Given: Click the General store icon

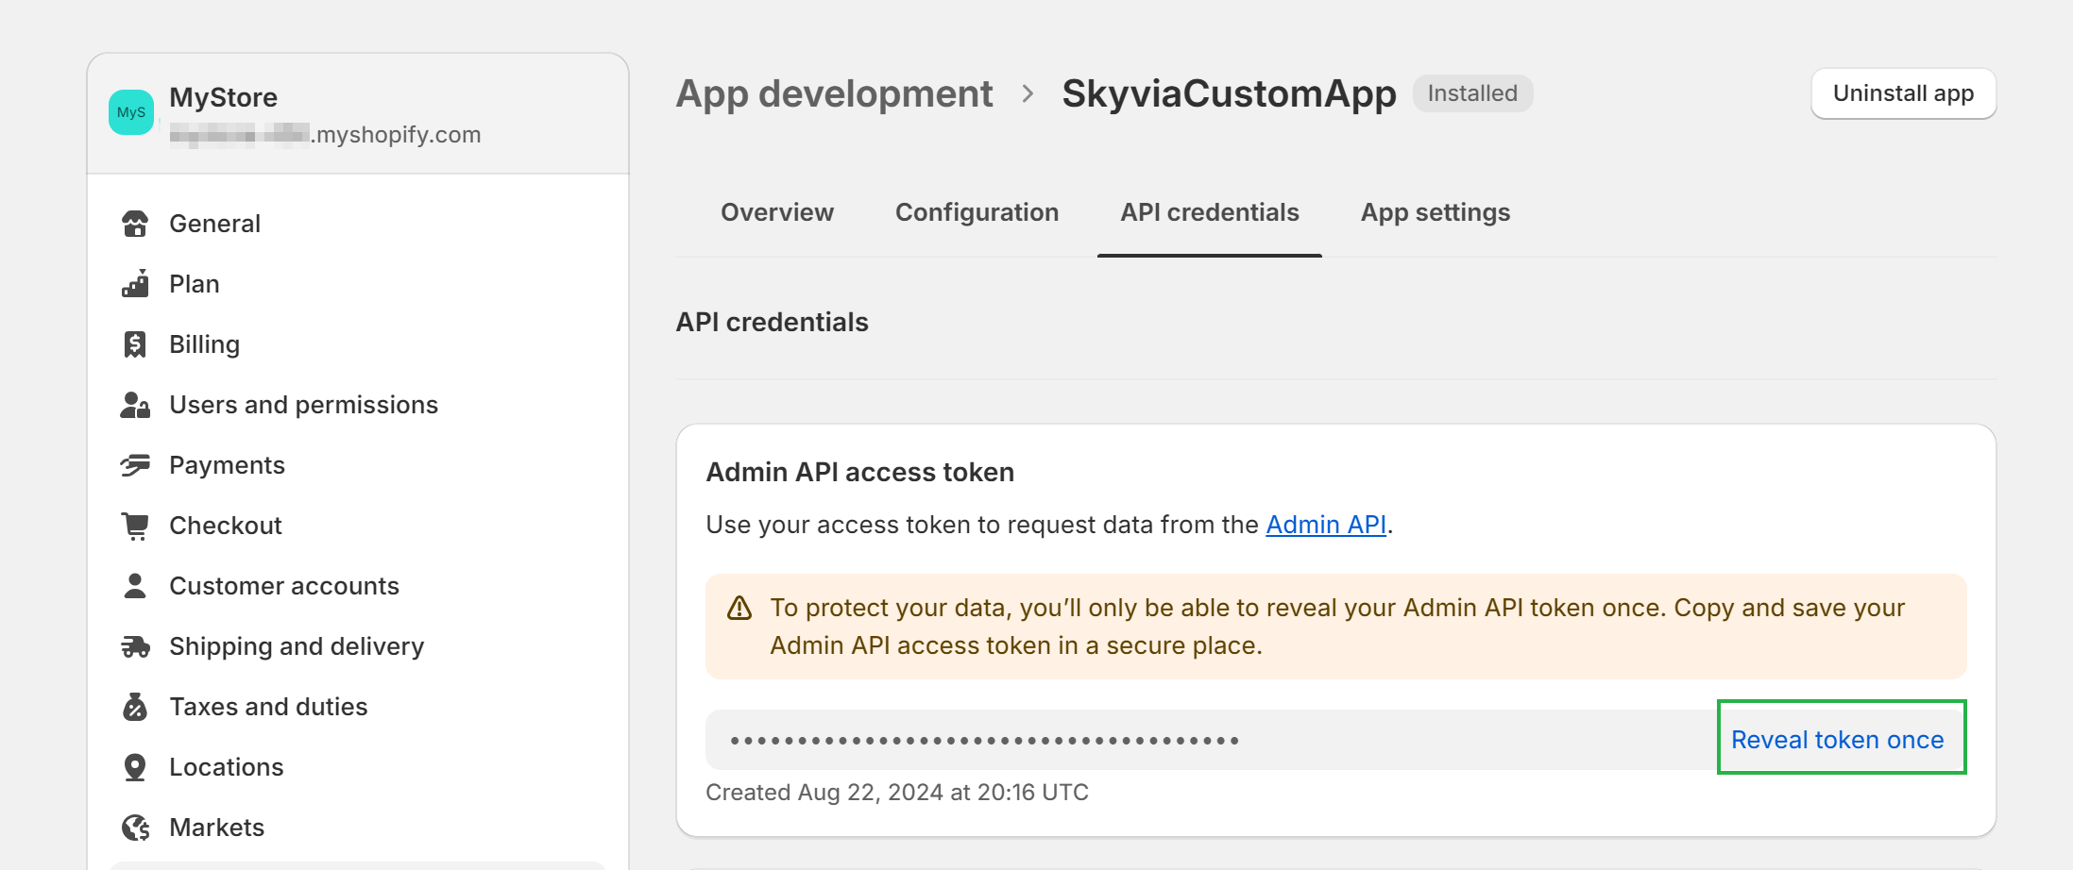Looking at the screenshot, I should point(135,224).
